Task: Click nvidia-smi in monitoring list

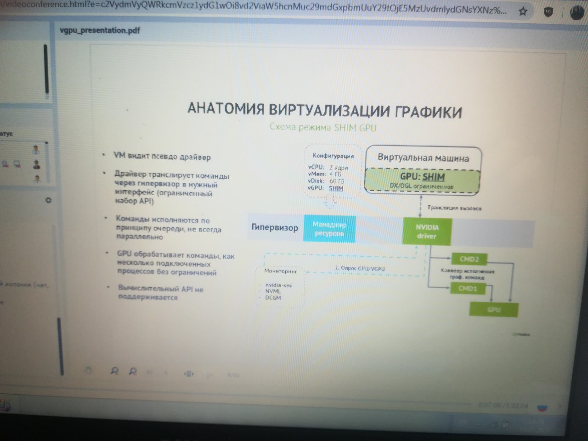Action: pos(279,285)
